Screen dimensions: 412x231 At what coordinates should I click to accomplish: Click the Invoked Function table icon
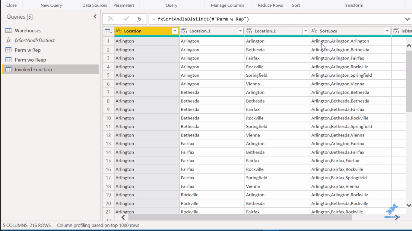click(x=8, y=69)
